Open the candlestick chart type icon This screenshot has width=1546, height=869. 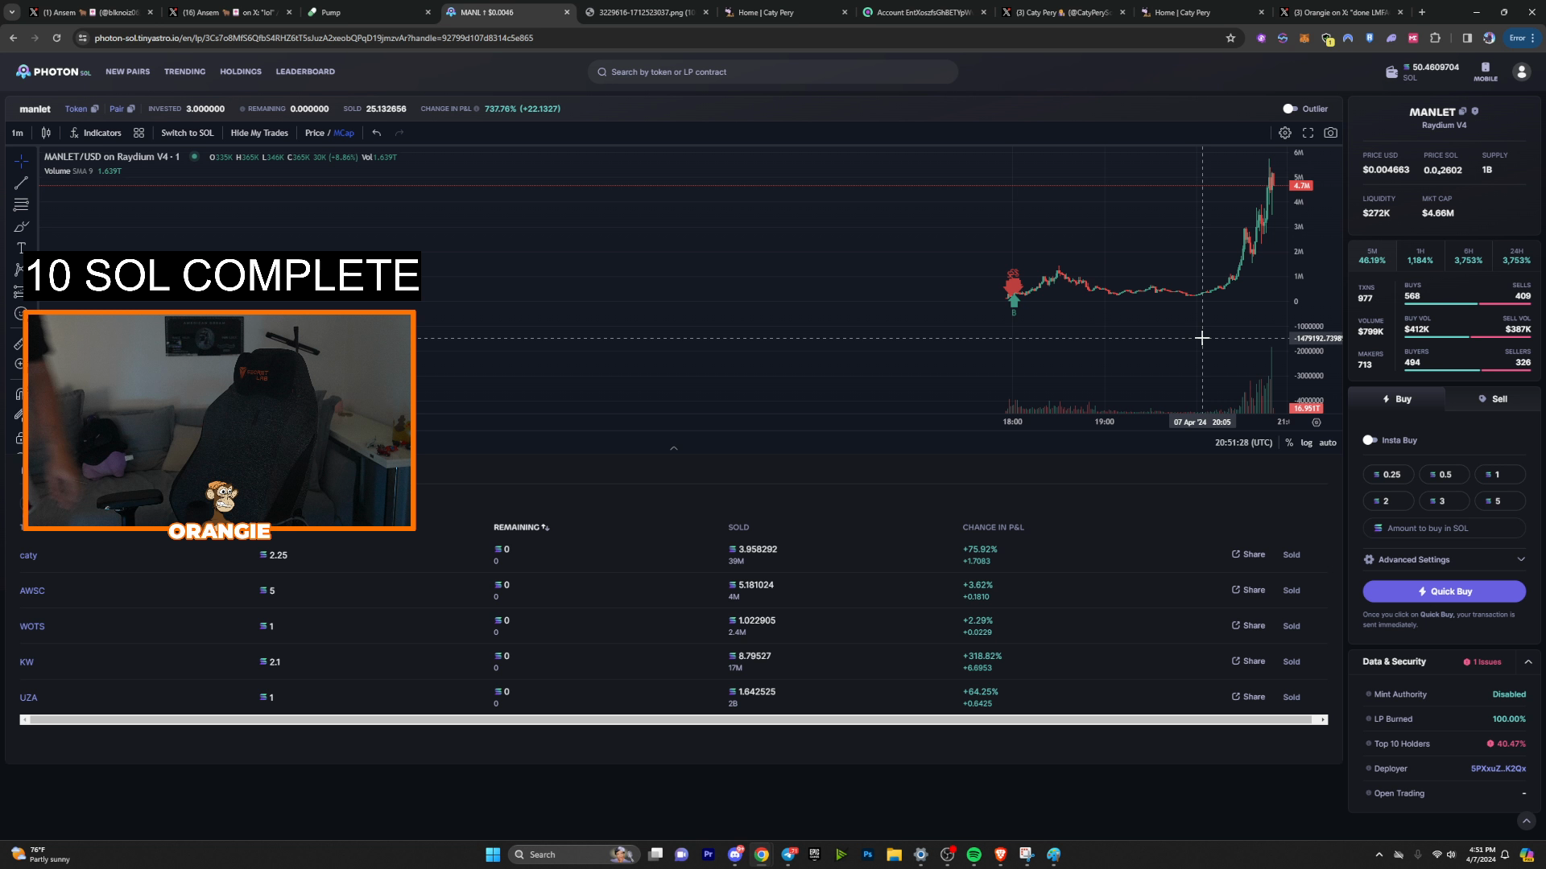click(46, 133)
